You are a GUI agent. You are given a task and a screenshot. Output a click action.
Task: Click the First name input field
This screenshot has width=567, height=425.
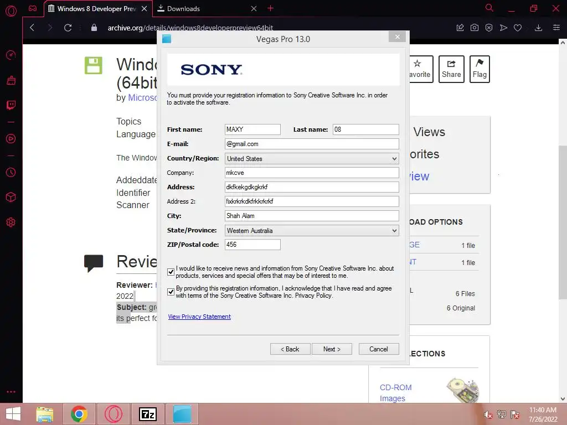[x=252, y=129]
